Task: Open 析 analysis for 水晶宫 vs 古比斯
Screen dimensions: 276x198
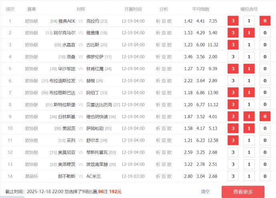Action: 158,45
